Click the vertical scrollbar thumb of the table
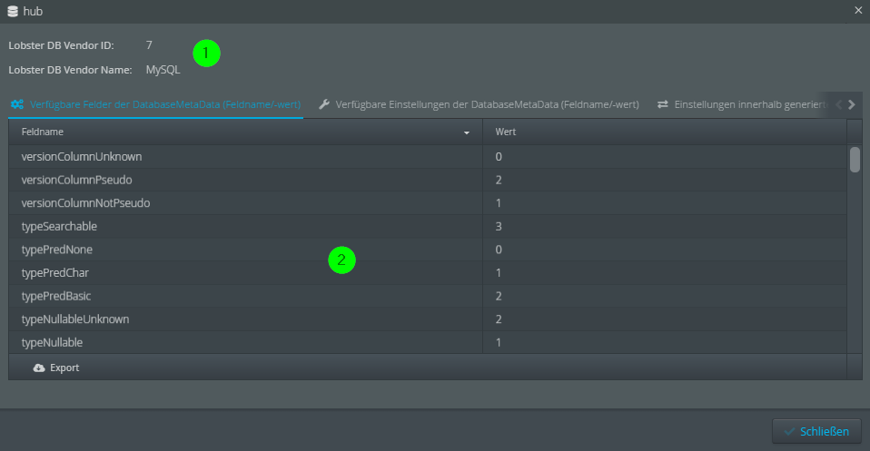Screen dimensions: 870x451 tap(855, 160)
